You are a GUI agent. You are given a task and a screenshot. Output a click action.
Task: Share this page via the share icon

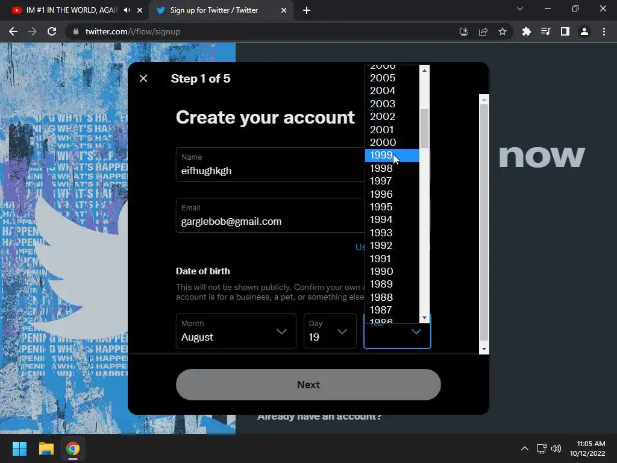(483, 31)
